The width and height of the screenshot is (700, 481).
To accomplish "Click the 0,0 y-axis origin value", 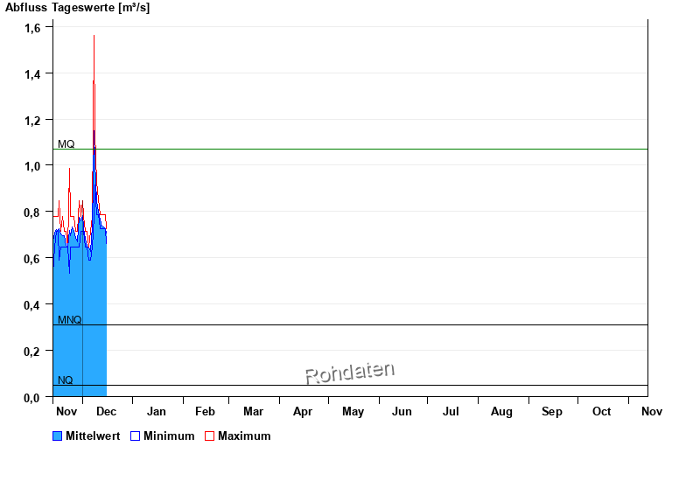I will 32,398.
